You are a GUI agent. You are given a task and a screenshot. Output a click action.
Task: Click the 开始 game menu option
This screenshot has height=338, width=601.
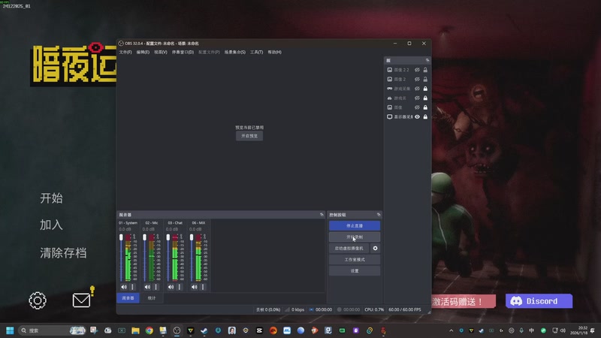[x=51, y=198]
